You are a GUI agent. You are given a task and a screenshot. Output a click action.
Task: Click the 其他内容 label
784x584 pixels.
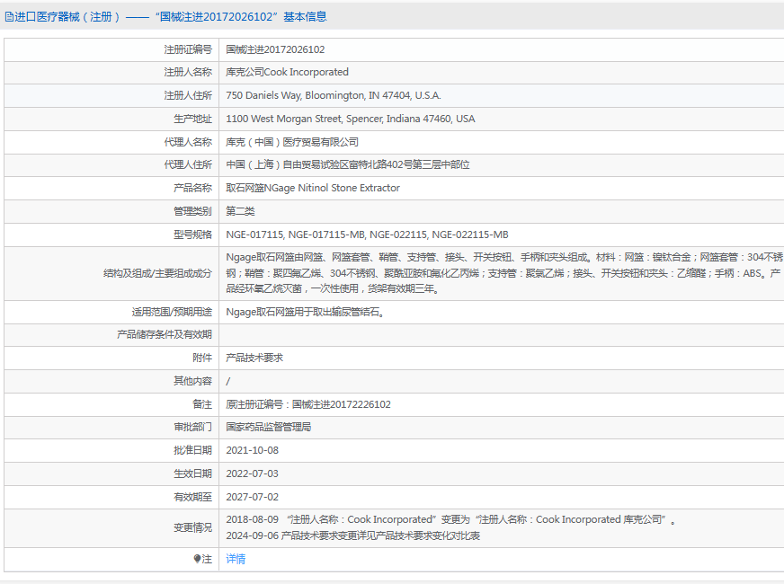(192, 381)
